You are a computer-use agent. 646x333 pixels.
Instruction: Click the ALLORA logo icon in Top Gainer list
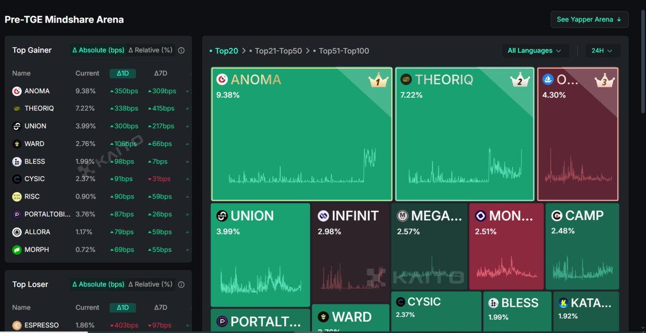point(17,232)
